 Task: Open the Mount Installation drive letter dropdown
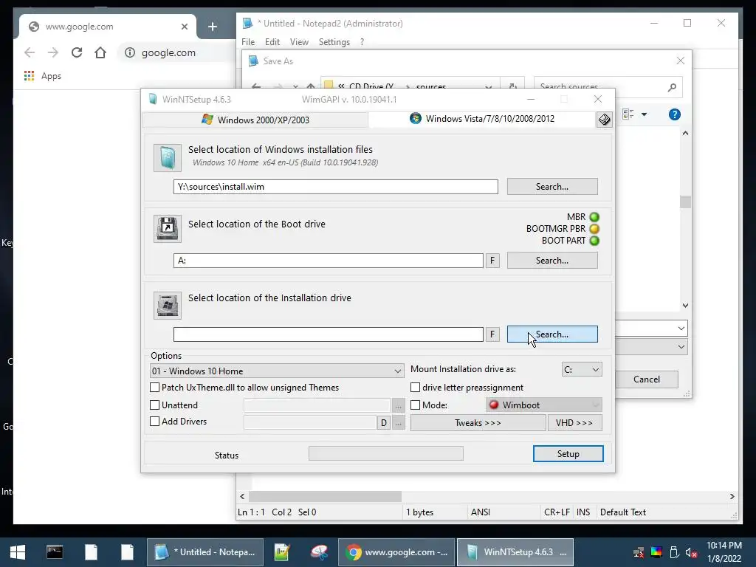pos(582,370)
